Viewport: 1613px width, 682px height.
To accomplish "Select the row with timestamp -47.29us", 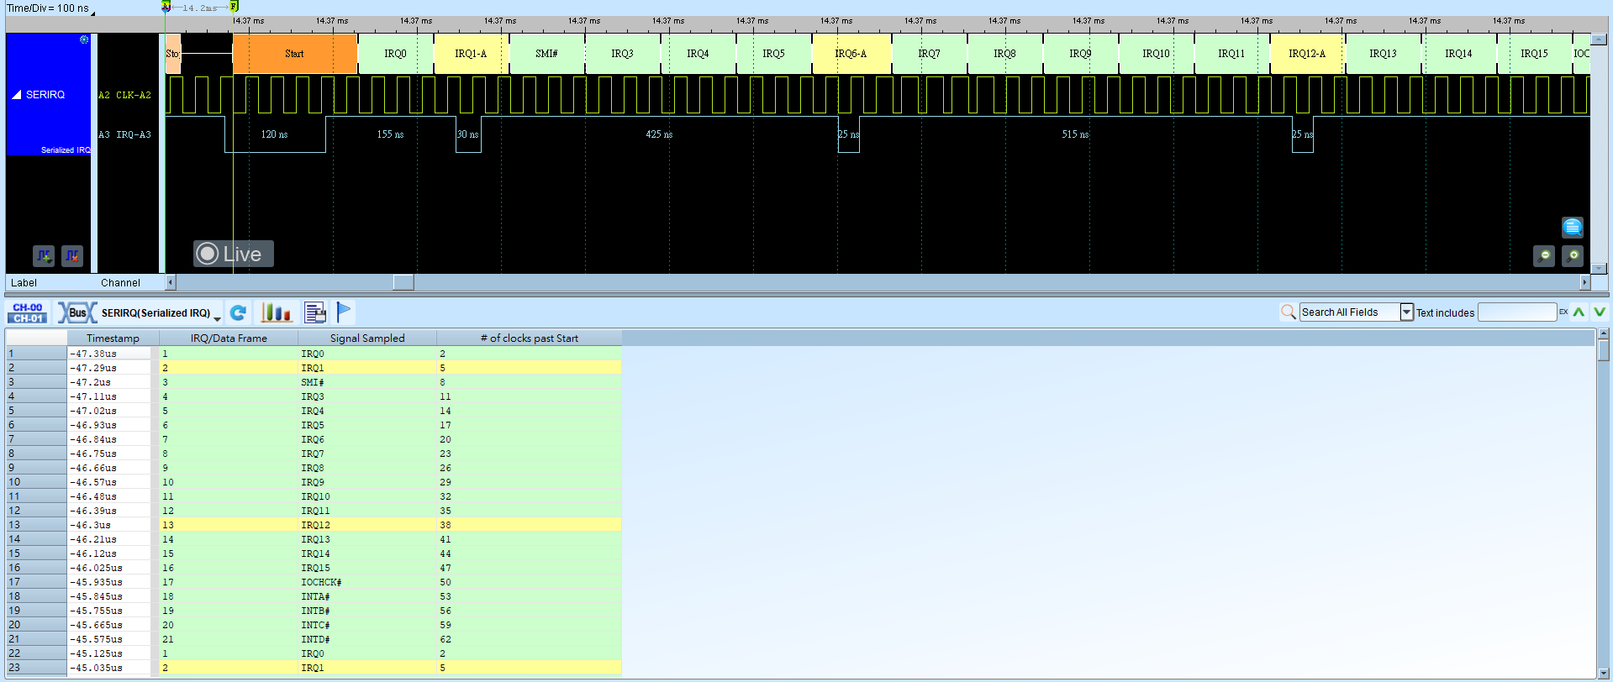I will pyautogui.click(x=314, y=368).
